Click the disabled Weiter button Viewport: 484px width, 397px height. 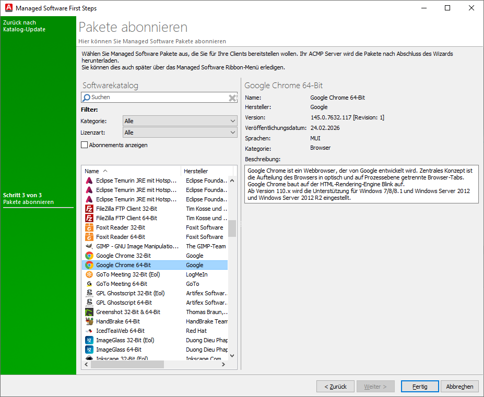click(375, 387)
